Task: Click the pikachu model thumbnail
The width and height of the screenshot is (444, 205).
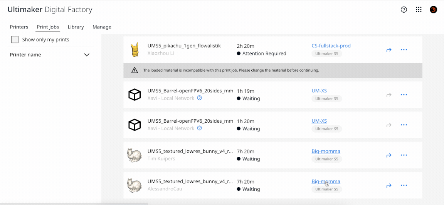Action: pyautogui.click(x=135, y=50)
